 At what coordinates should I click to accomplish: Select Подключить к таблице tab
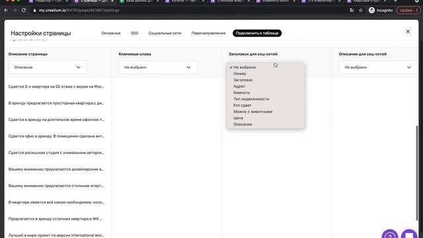257,33
